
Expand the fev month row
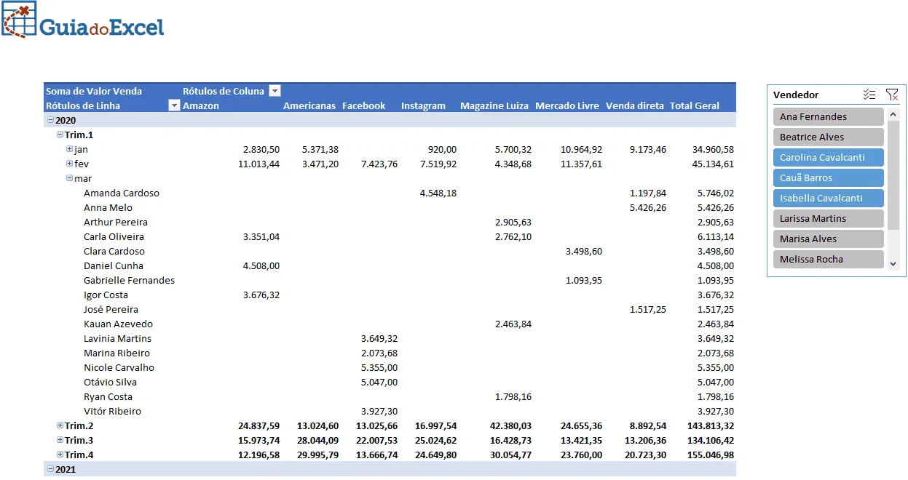tap(70, 164)
